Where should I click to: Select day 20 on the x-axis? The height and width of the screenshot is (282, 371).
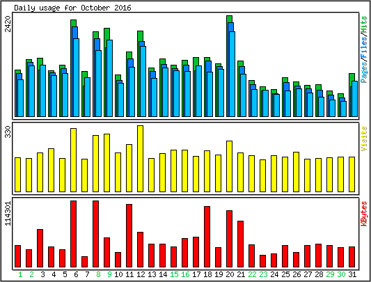pos(230,274)
